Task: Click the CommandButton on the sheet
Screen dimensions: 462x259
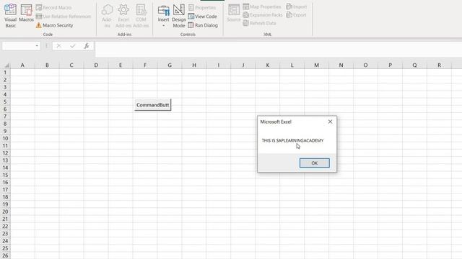Action: 152,105
